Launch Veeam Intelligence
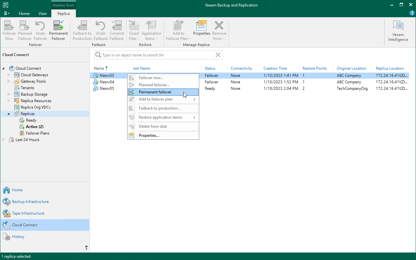This screenshot has width=416, height=260. tap(398, 31)
